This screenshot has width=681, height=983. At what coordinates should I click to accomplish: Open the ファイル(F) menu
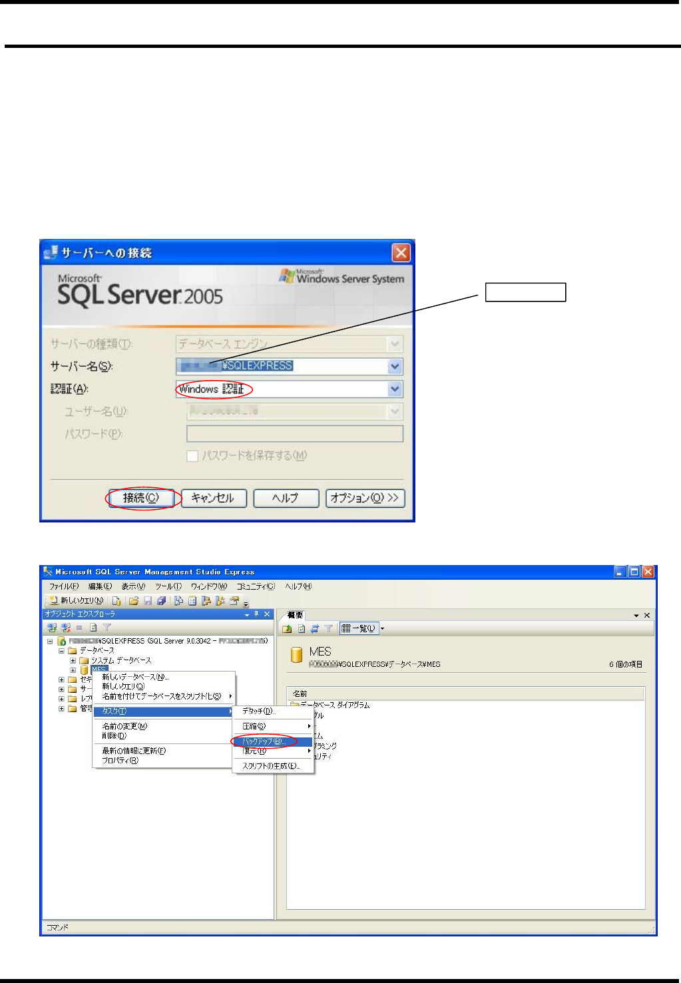64,586
